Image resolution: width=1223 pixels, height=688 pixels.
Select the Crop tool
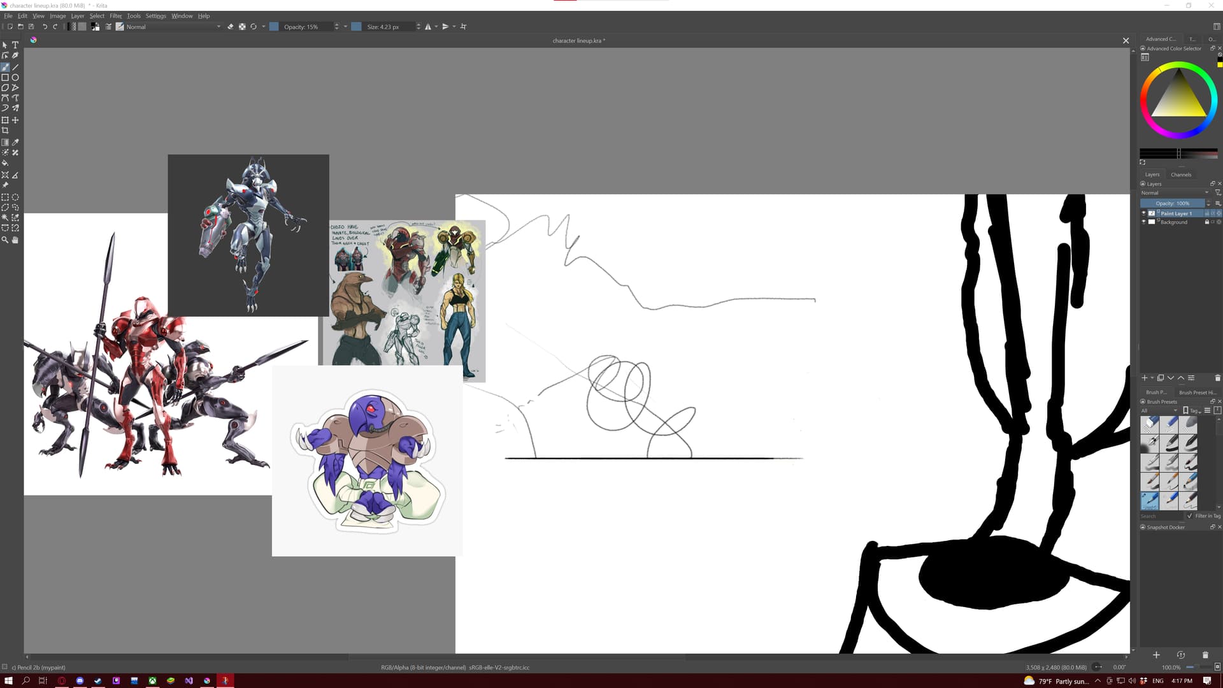(x=5, y=131)
